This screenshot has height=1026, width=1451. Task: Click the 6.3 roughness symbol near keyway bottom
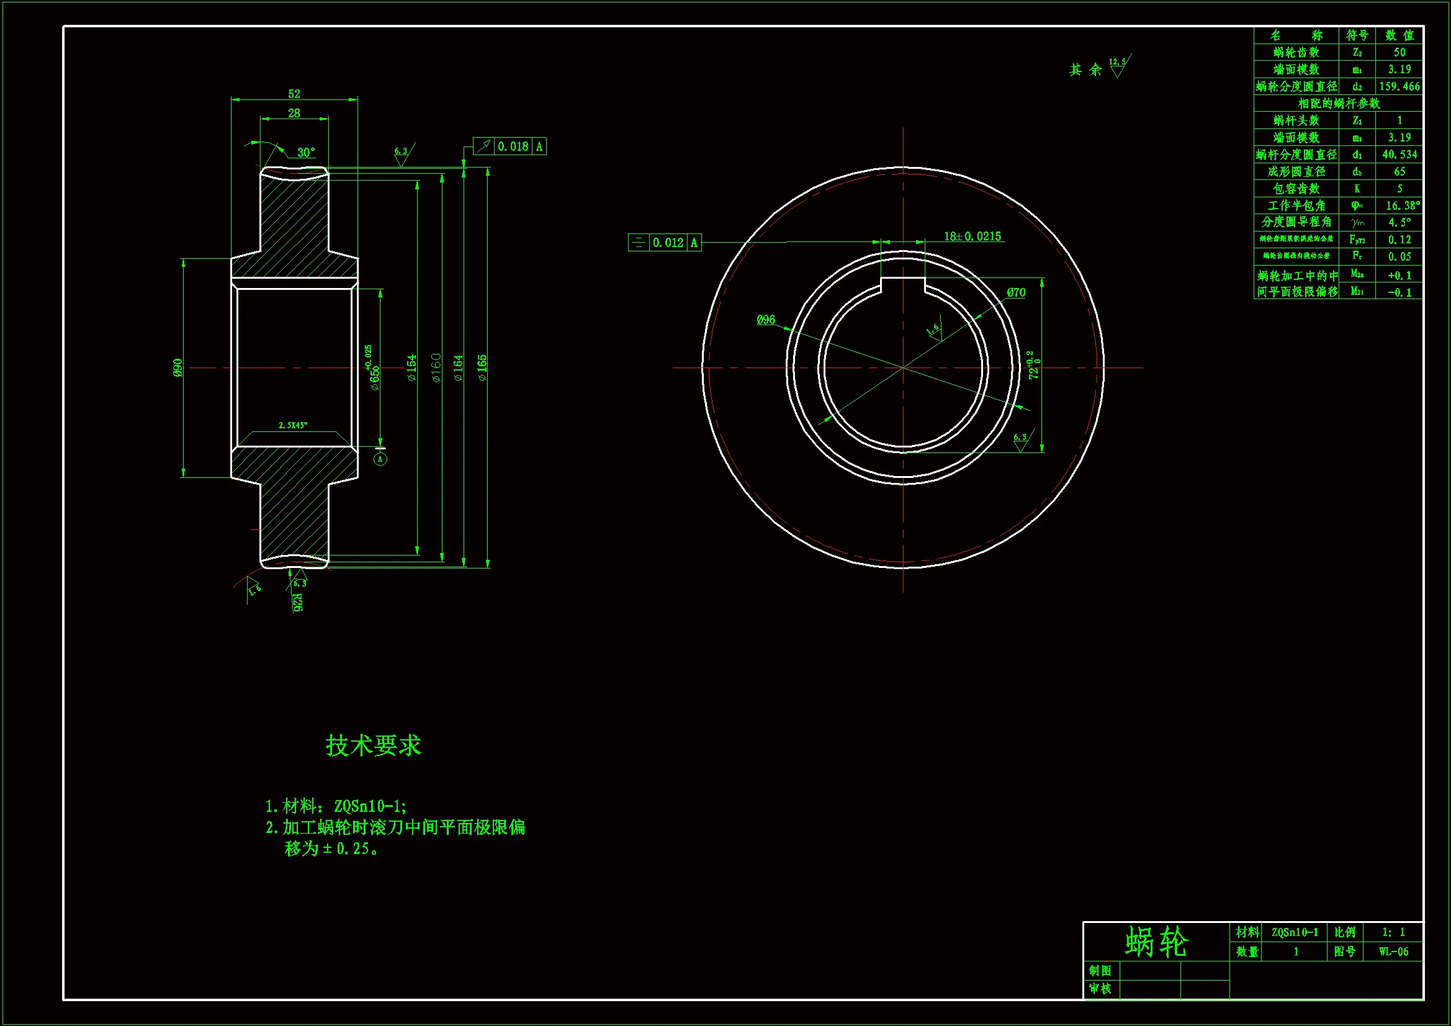click(x=1020, y=442)
